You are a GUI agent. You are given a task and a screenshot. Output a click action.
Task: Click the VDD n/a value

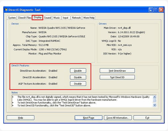pos(120,49)
